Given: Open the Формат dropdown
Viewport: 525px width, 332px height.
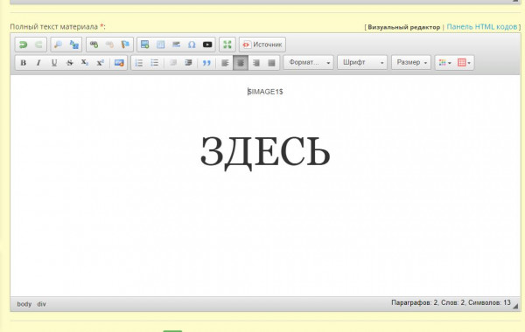Looking at the screenshot, I should pyautogui.click(x=308, y=63).
